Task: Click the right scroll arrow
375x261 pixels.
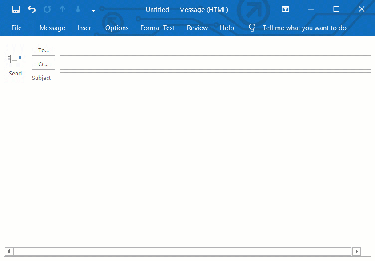Action: click(358, 252)
